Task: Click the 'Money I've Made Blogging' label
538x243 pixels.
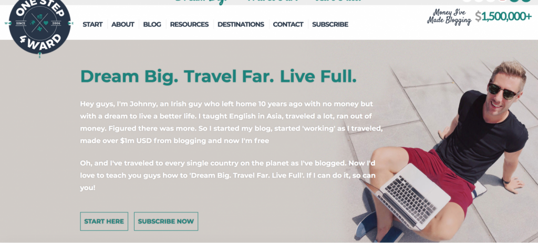Action: click(x=449, y=17)
